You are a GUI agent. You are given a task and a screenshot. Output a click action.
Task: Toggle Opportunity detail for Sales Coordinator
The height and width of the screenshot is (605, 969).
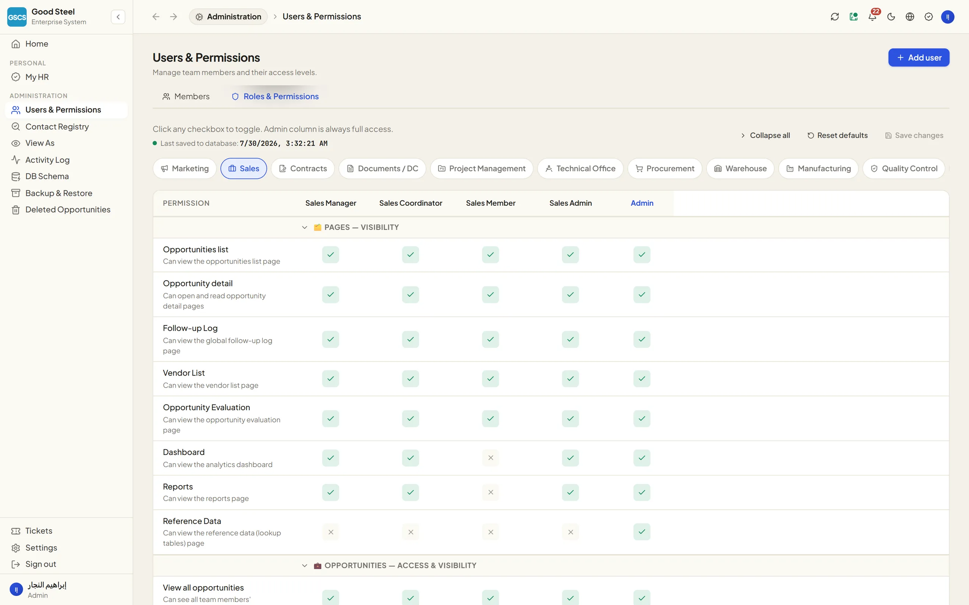tap(410, 295)
